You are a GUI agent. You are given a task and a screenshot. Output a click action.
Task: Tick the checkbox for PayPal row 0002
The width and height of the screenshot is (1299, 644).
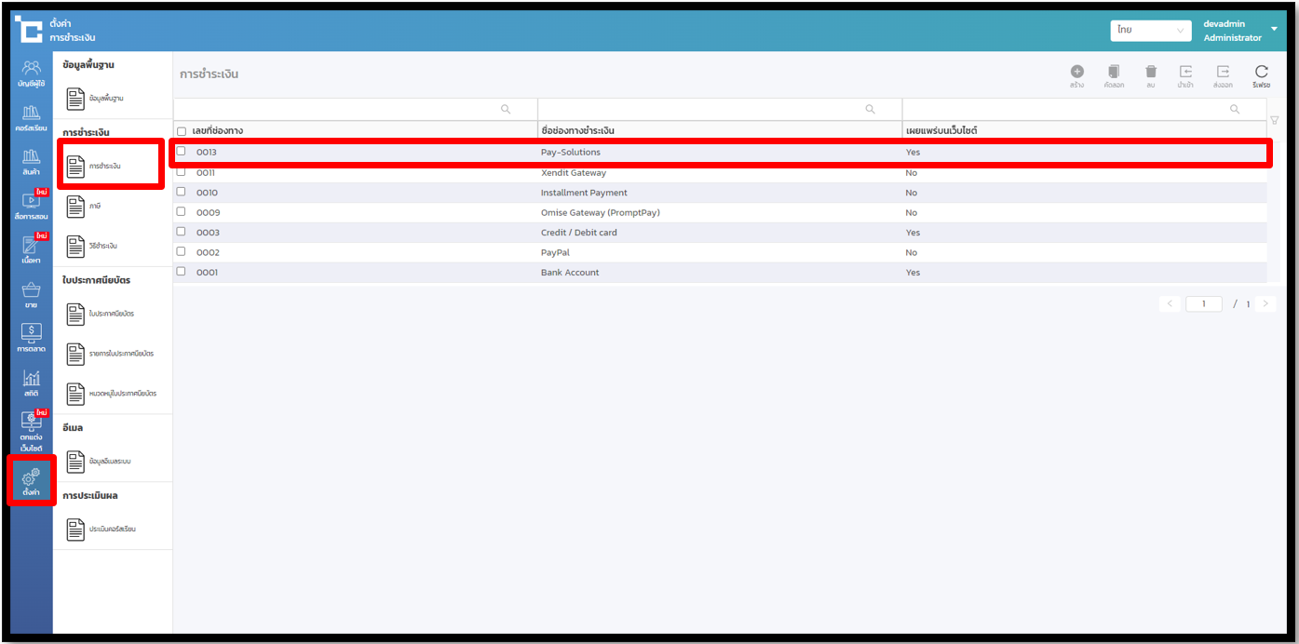tap(182, 251)
